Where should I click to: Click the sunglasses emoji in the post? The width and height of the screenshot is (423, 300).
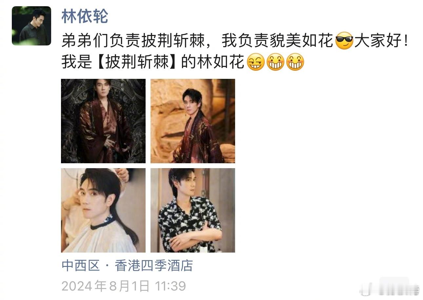tap(344, 42)
